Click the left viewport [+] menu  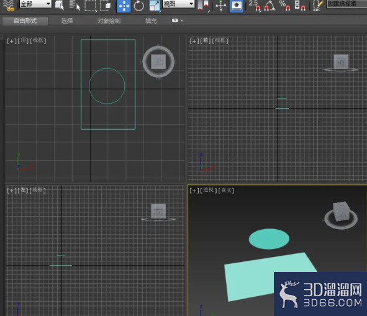[12, 191]
